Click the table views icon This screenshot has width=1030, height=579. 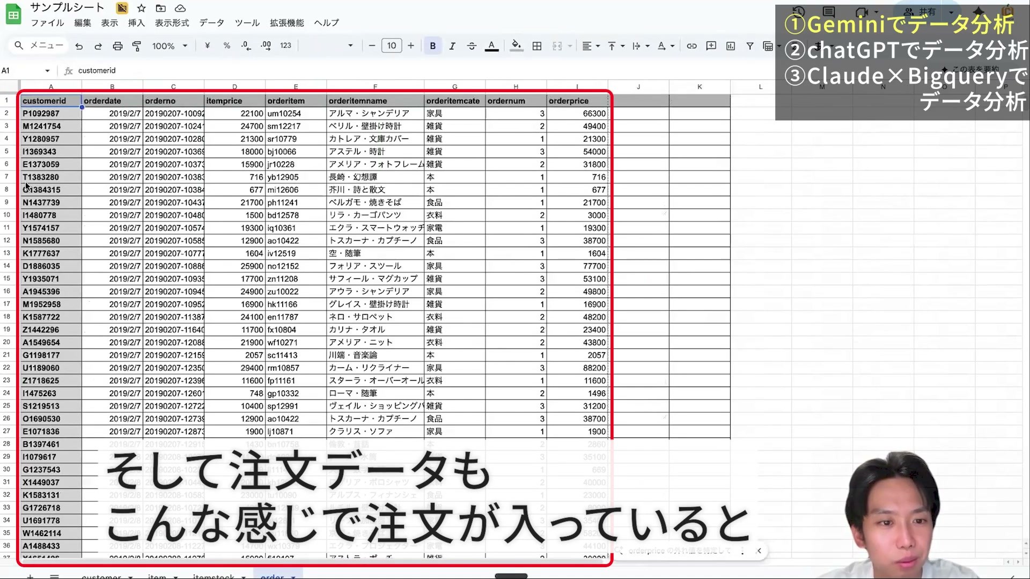click(x=768, y=46)
